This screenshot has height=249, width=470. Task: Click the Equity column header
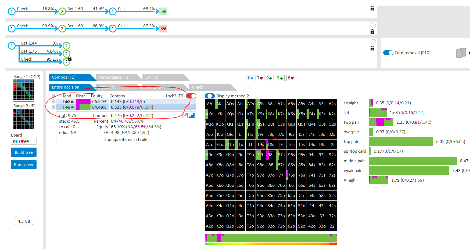[97, 96]
